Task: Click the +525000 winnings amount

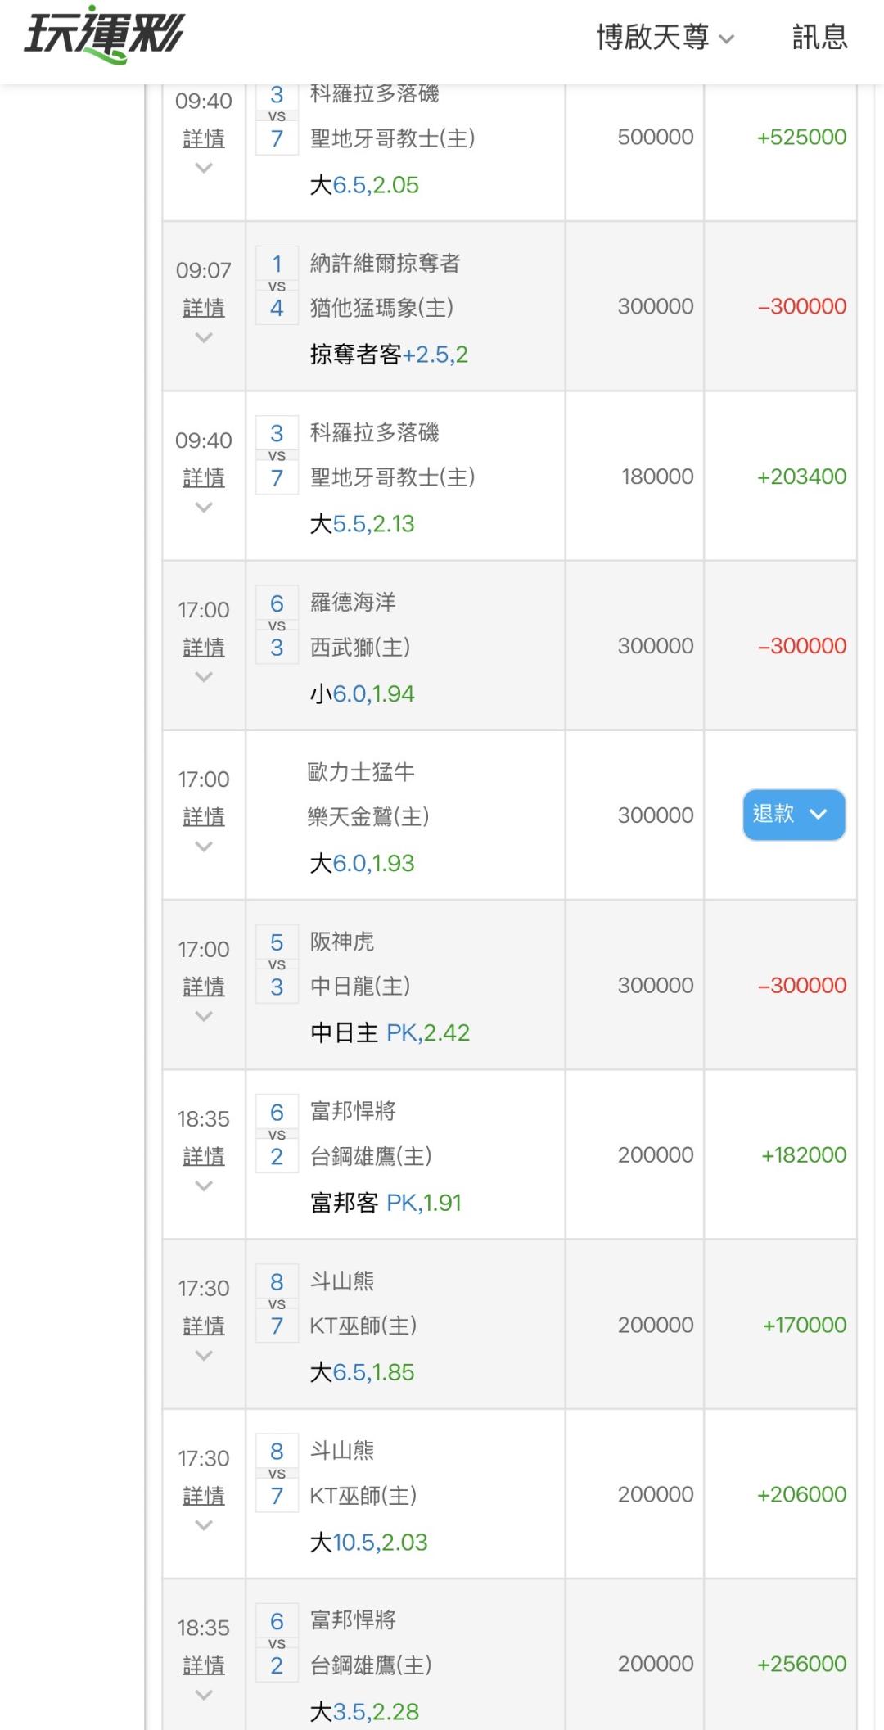Action: click(x=801, y=137)
